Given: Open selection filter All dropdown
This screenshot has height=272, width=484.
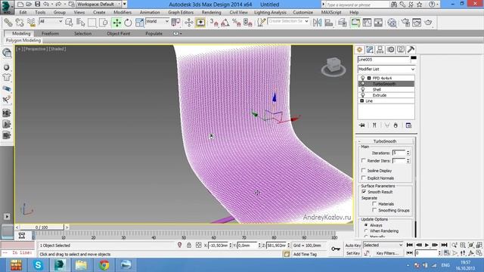Looking at the screenshot, I should click(x=51, y=21).
